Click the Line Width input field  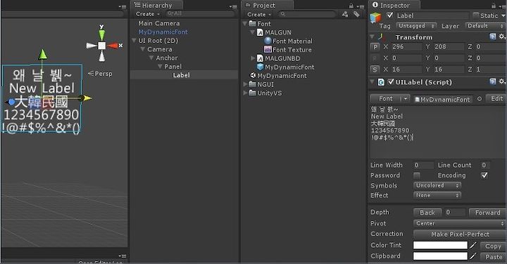tap(423, 165)
